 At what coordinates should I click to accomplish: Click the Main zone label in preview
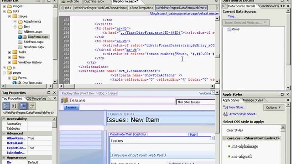(193, 135)
